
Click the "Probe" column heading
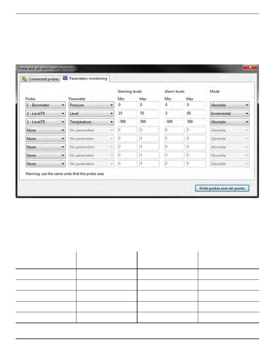[30, 99]
